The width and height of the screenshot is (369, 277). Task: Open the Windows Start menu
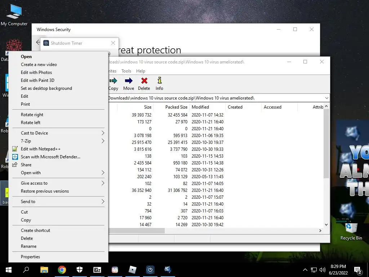click(x=9, y=270)
